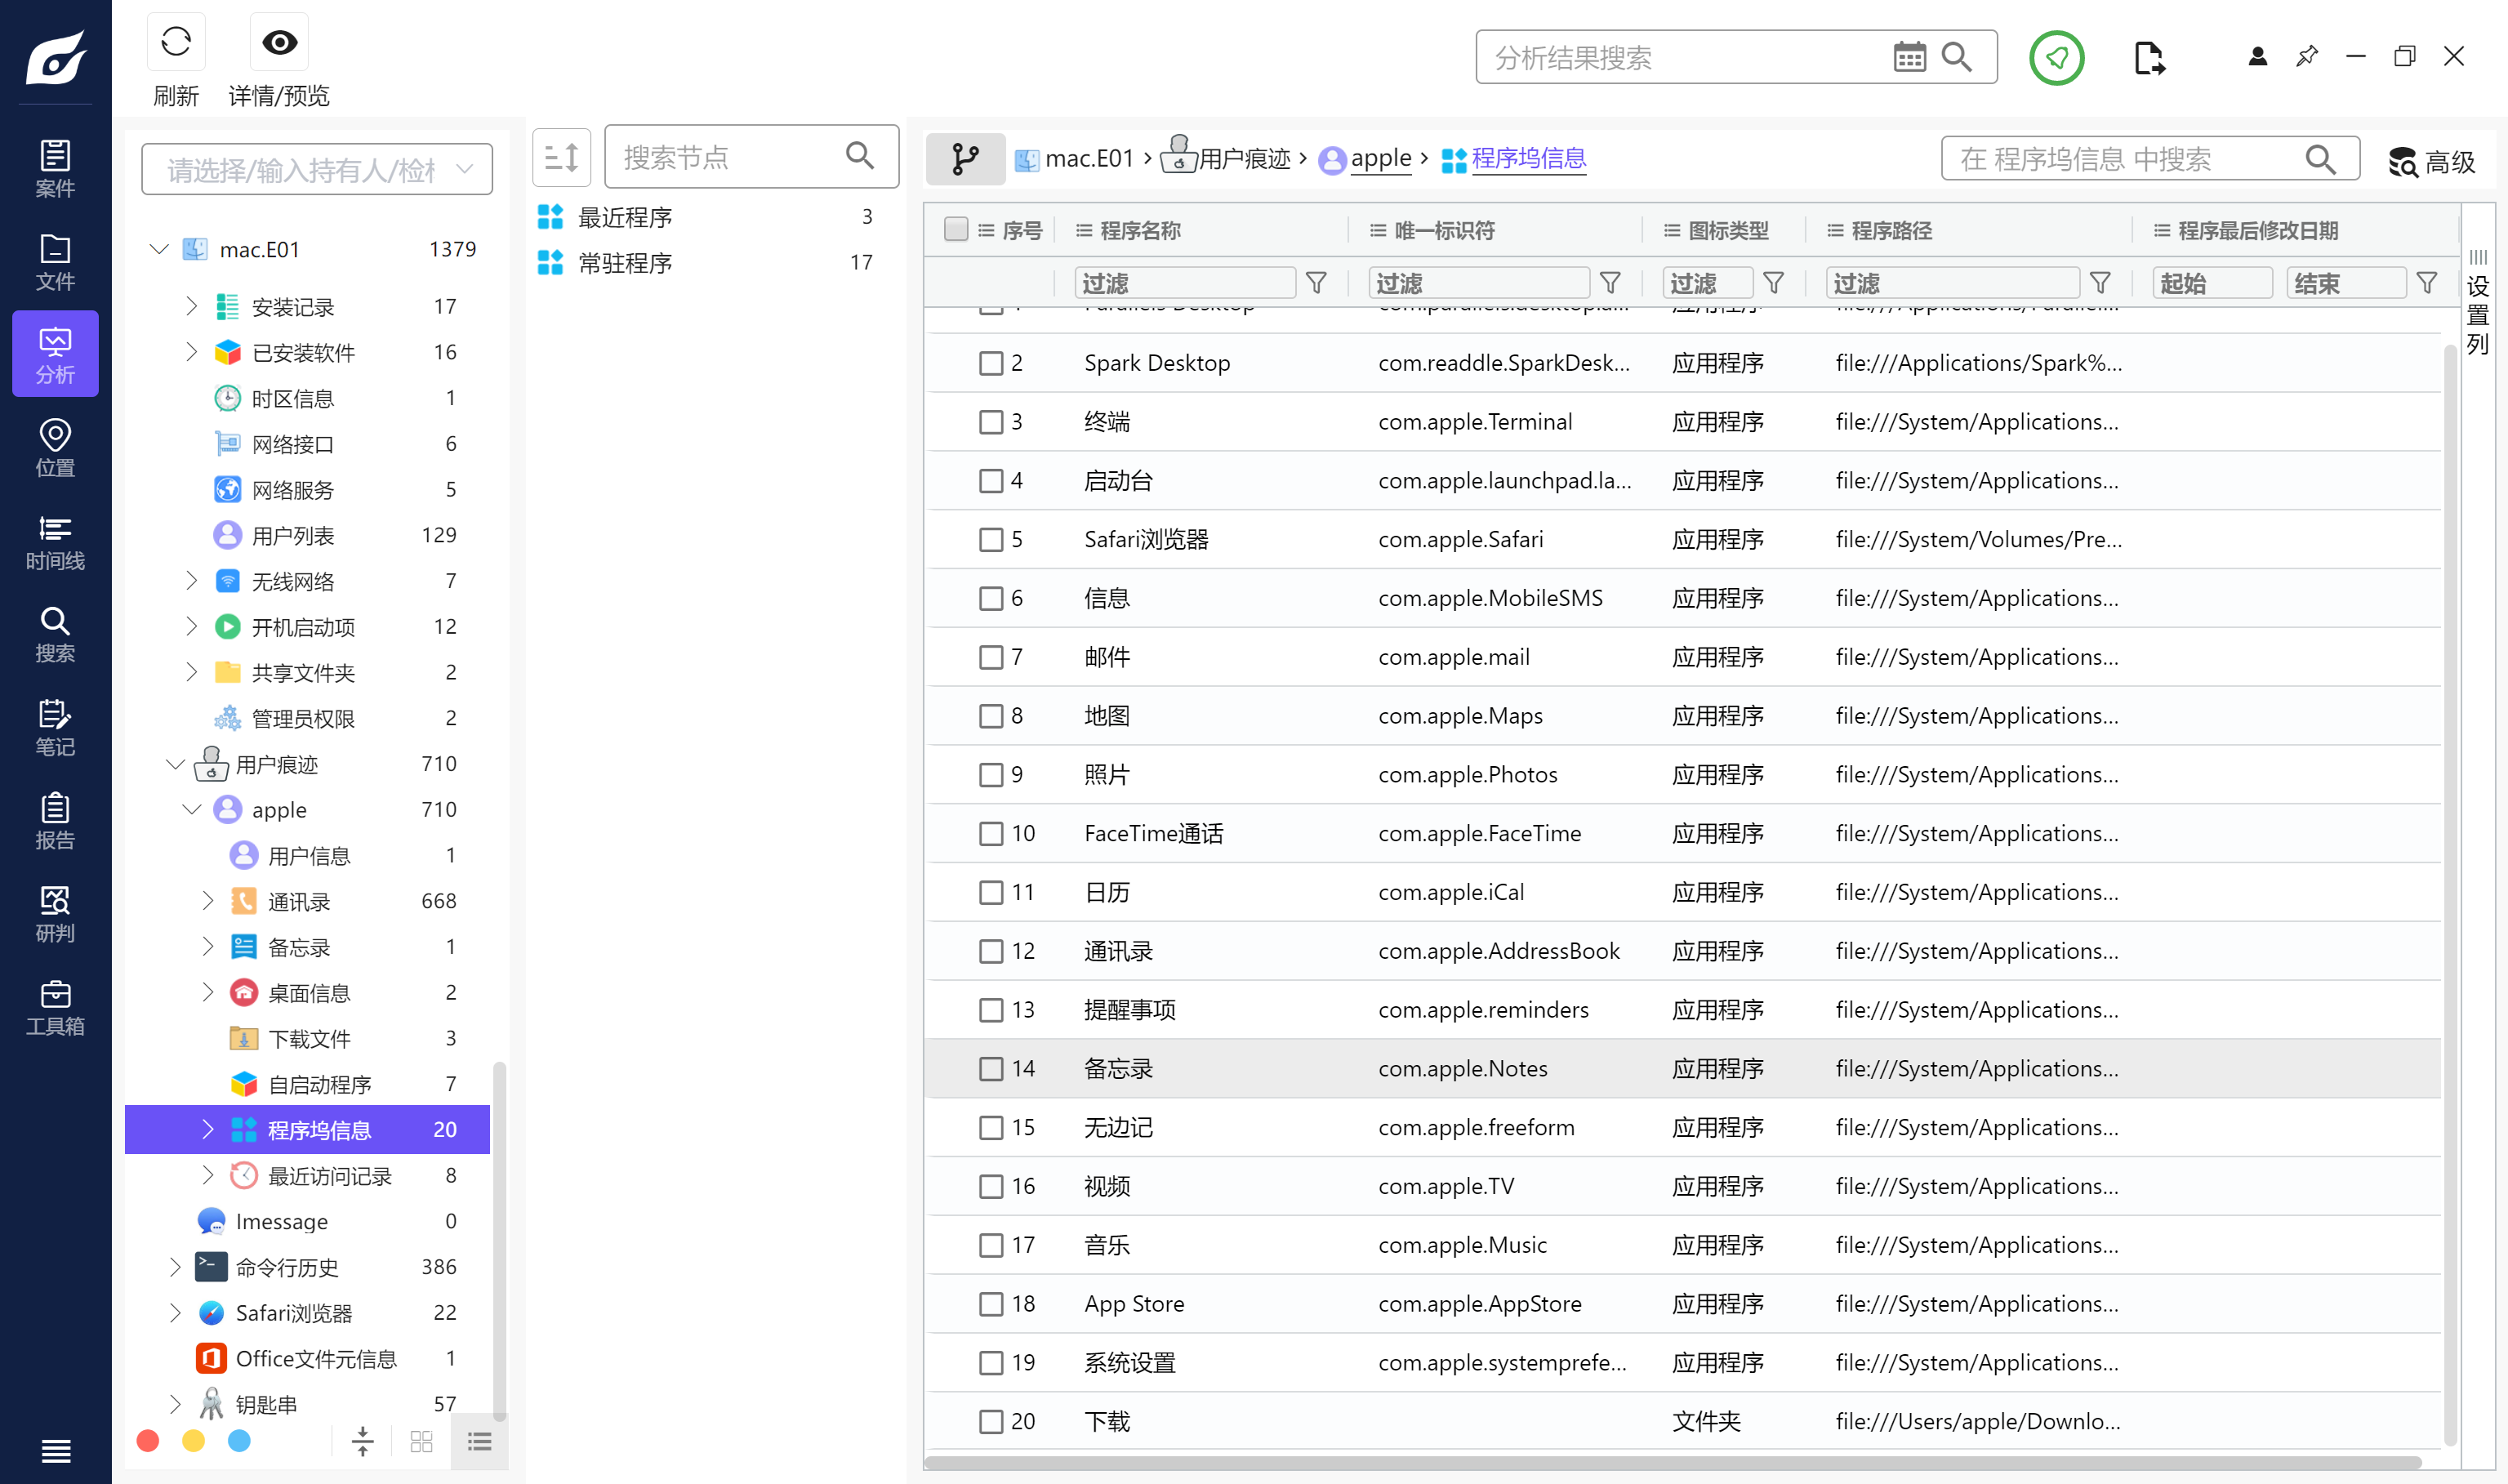Click the yellow color tag dot
Screen dimensions: 2508x1484
194,1441
